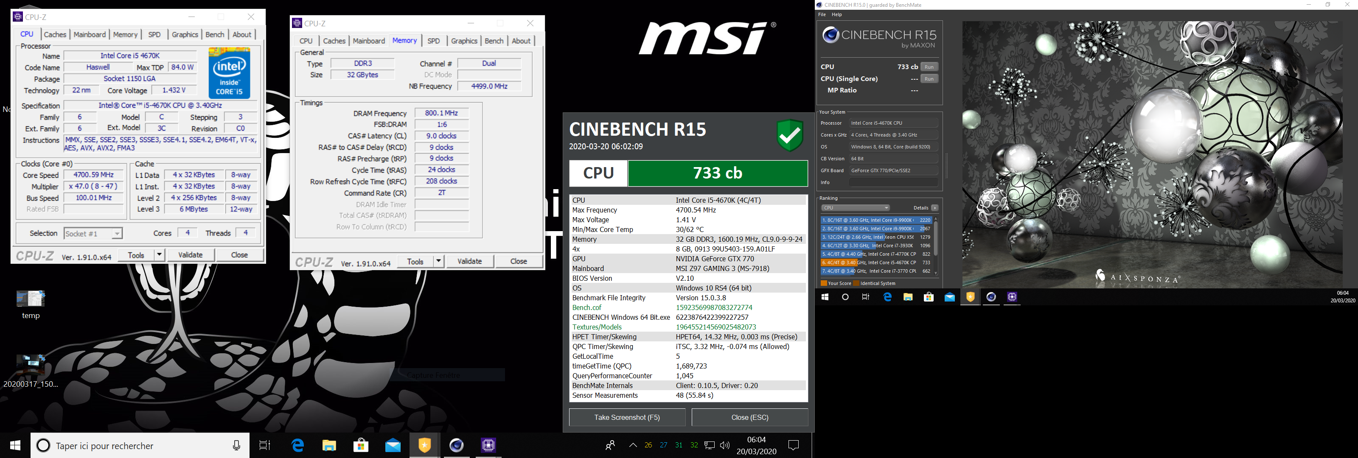The image size is (1358, 458).
Task: Expand the Details arrow in Cinebench Ranking
Action: coord(934,208)
